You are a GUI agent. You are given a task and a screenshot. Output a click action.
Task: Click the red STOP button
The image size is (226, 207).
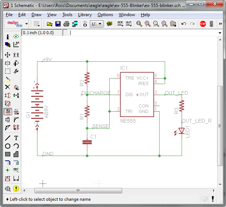[x=203, y=24]
